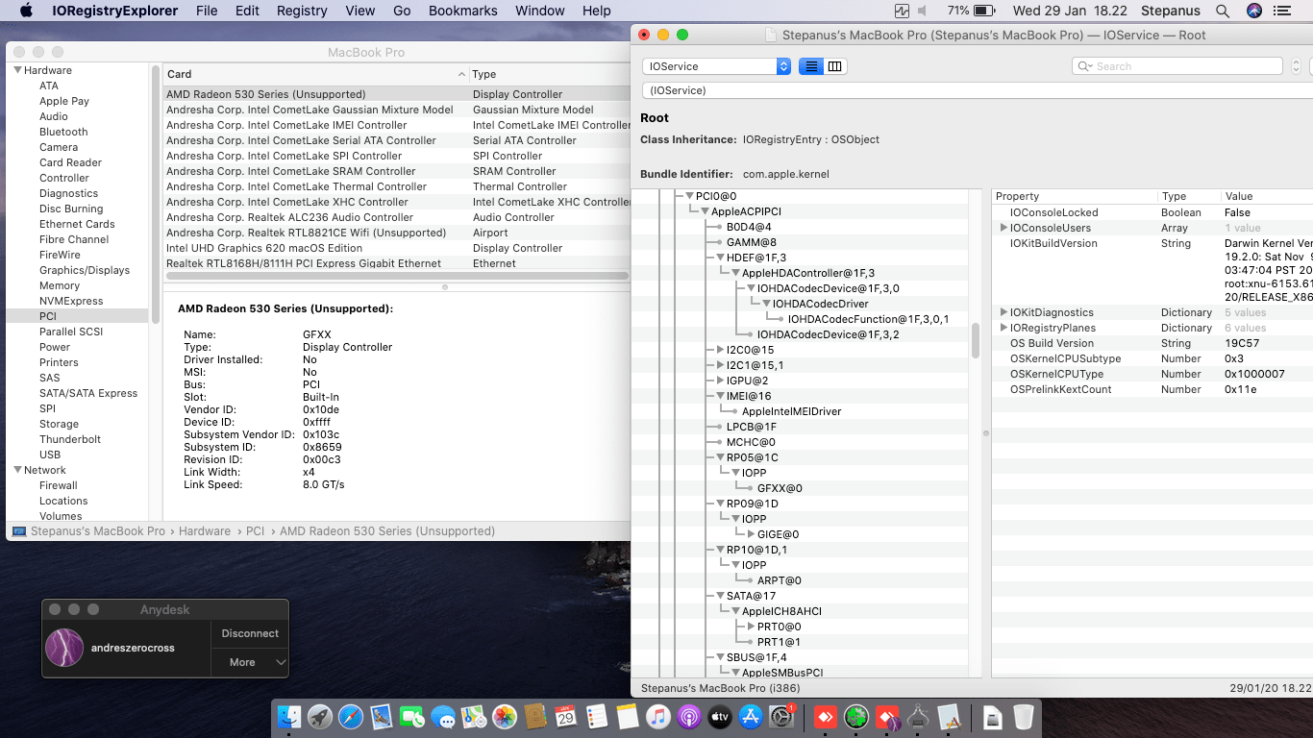Click Disconnect in the AnyDesk window

tap(249, 633)
